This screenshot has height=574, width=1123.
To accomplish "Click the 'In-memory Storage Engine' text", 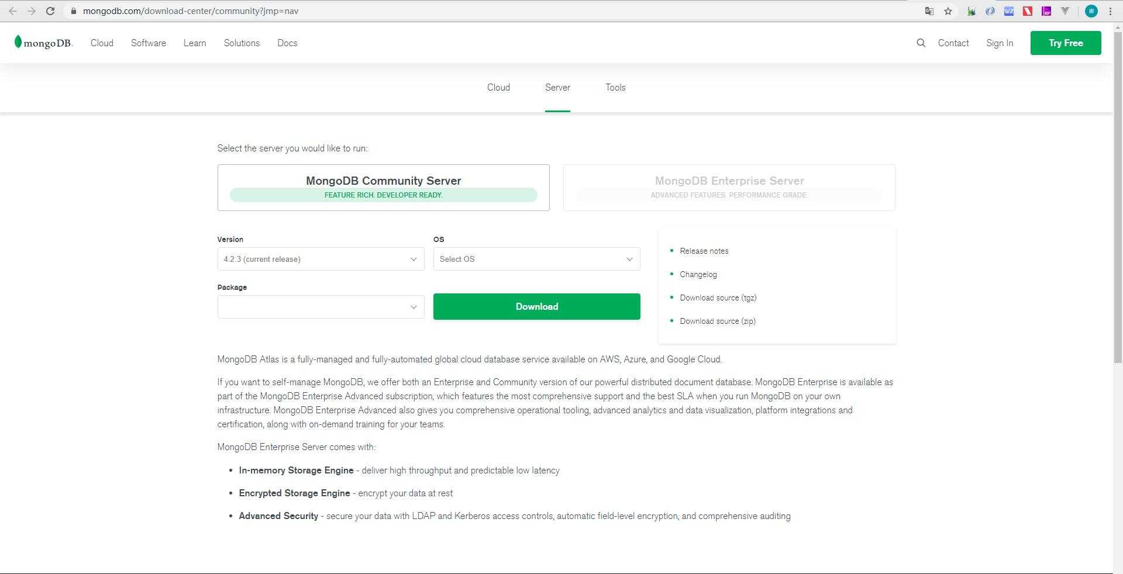I will click(x=296, y=471).
